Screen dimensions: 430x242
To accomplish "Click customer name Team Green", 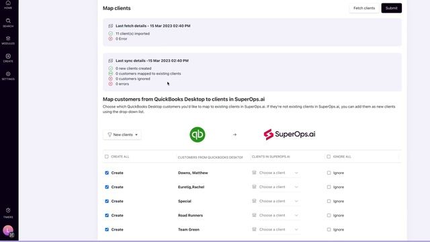I will [x=189, y=230].
